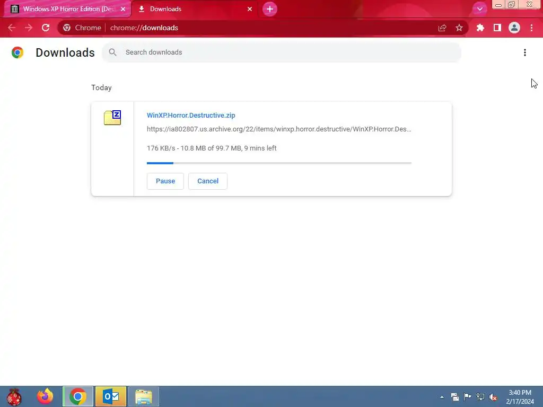Click the zip file icon of the download
The height and width of the screenshot is (407, 543).
tap(112, 118)
